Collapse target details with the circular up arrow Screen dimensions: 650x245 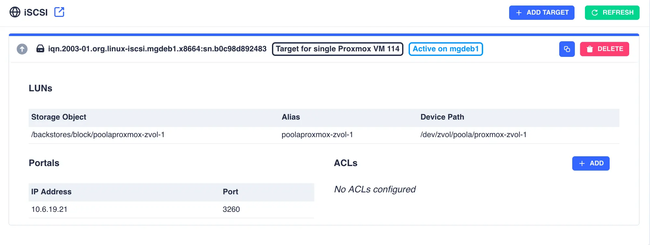(22, 49)
